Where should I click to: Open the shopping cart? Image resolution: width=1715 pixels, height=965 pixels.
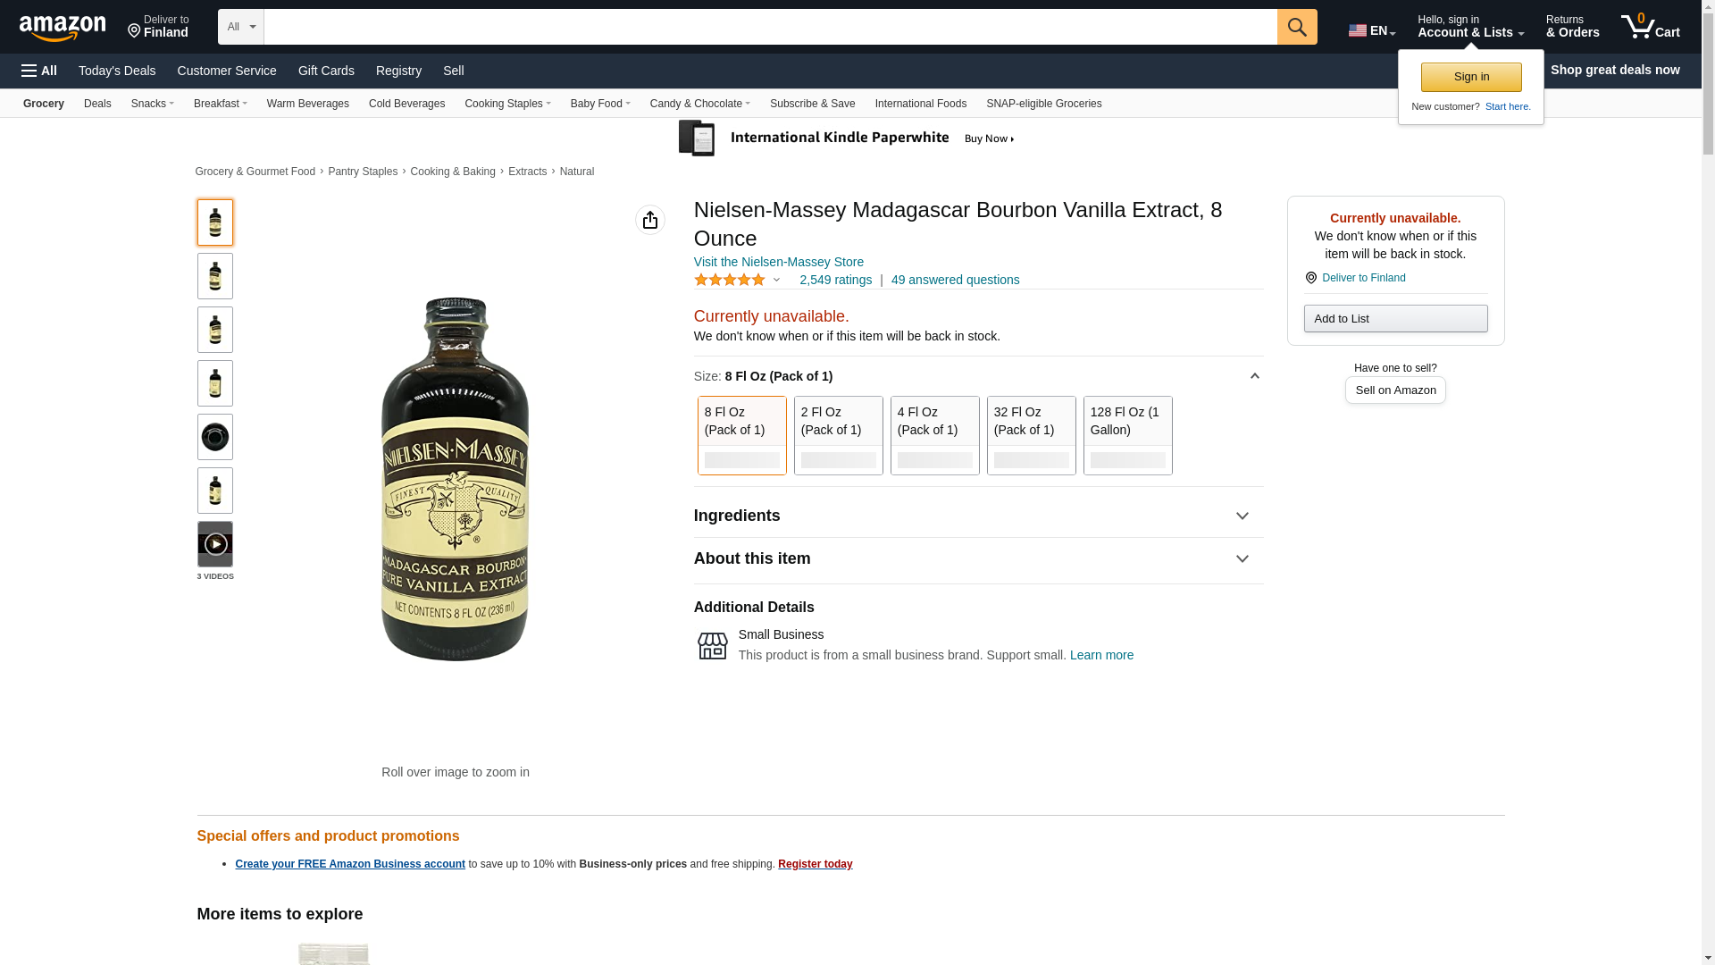click(x=1650, y=27)
